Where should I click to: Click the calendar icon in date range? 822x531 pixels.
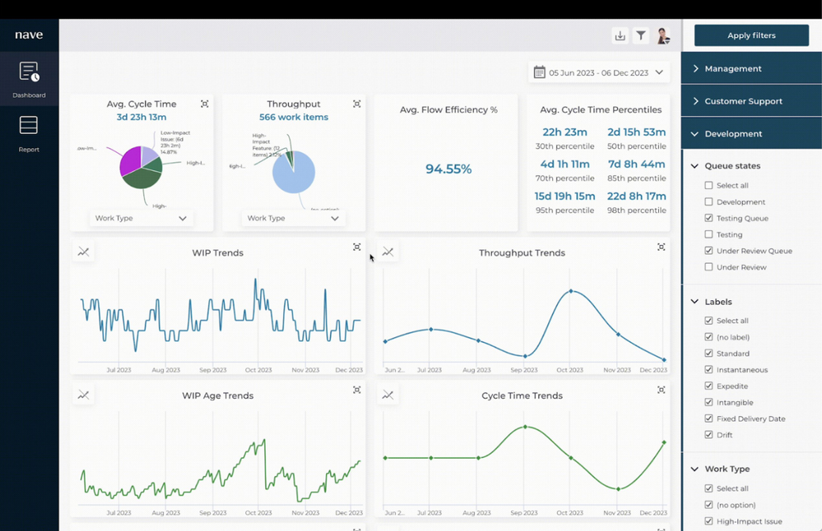click(540, 72)
